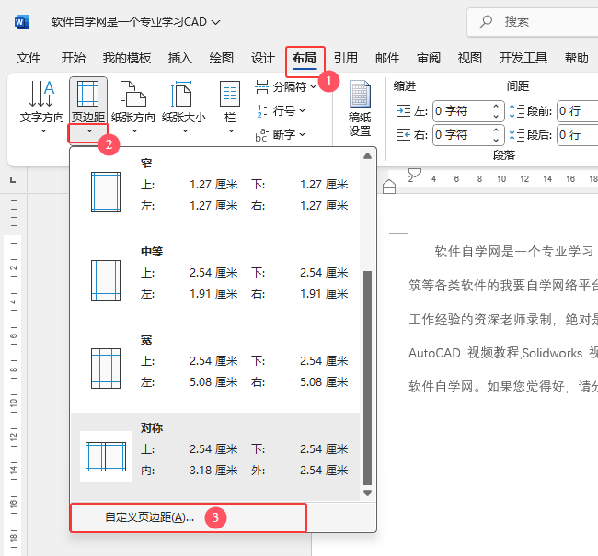Open the 审阅 tab
This screenshot has height=556, width=598.
coord(429,58)
